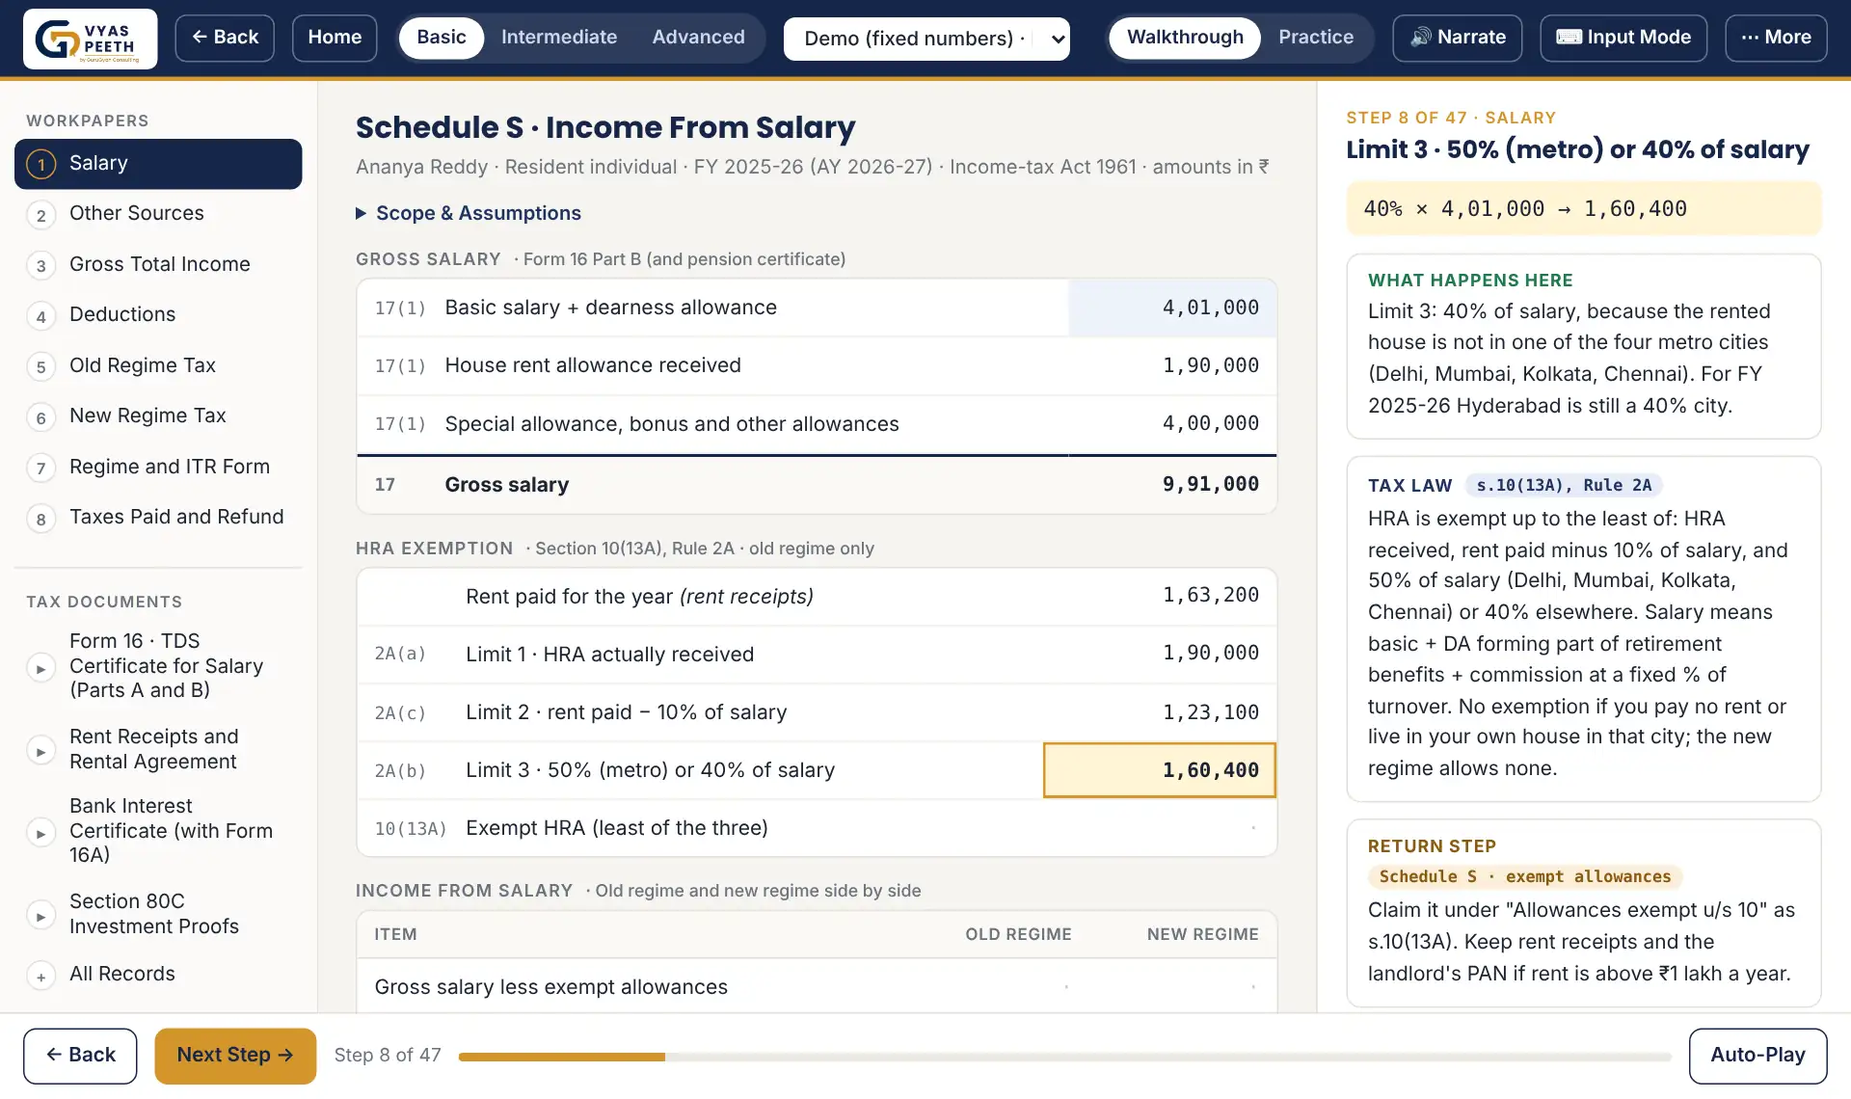This screenshot has height=1099, width=1851.
Task: Open step 3 Gross Total Income
Action: click(158, 265)
